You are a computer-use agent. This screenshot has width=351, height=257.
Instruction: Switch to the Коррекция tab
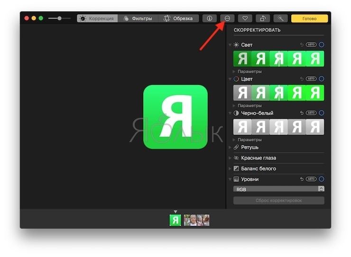click(x=97, y=18)
